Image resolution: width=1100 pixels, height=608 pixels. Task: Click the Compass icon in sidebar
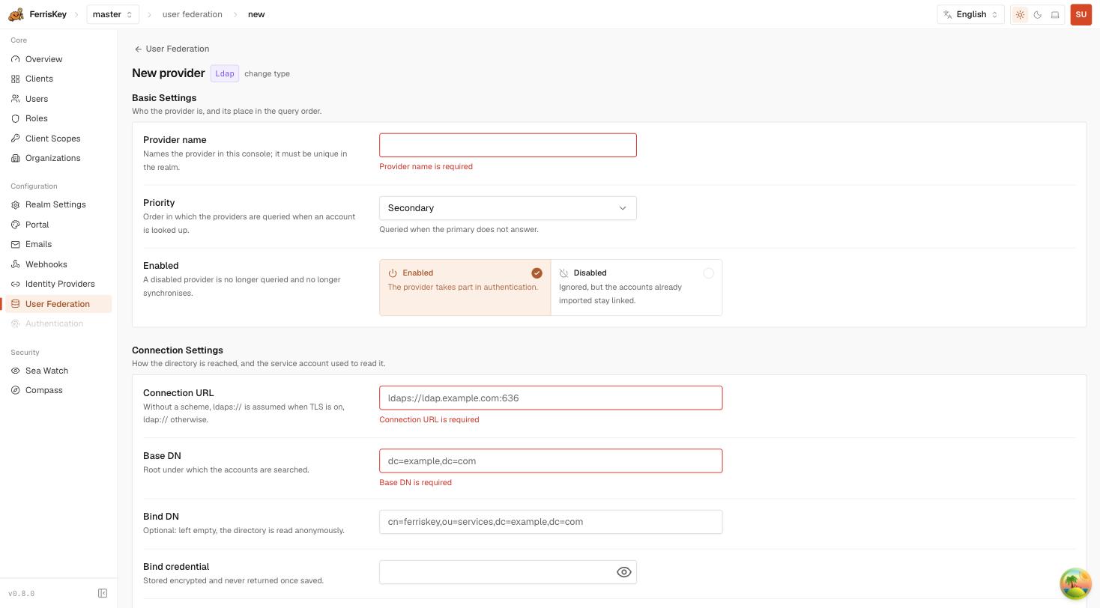(x=16, y=390)
